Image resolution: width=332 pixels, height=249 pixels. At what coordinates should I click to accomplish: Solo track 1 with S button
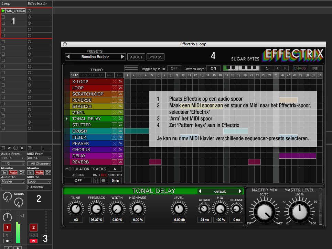point(8,235)
